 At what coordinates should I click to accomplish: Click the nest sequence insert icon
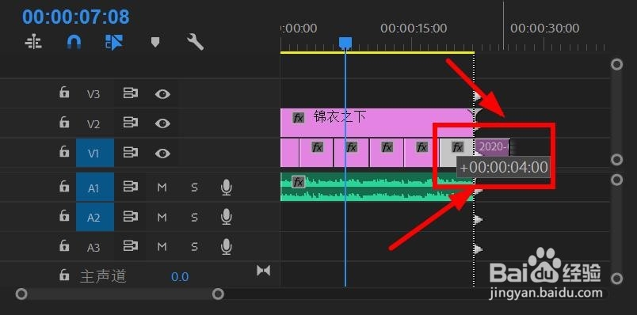(x=33, y=42)
